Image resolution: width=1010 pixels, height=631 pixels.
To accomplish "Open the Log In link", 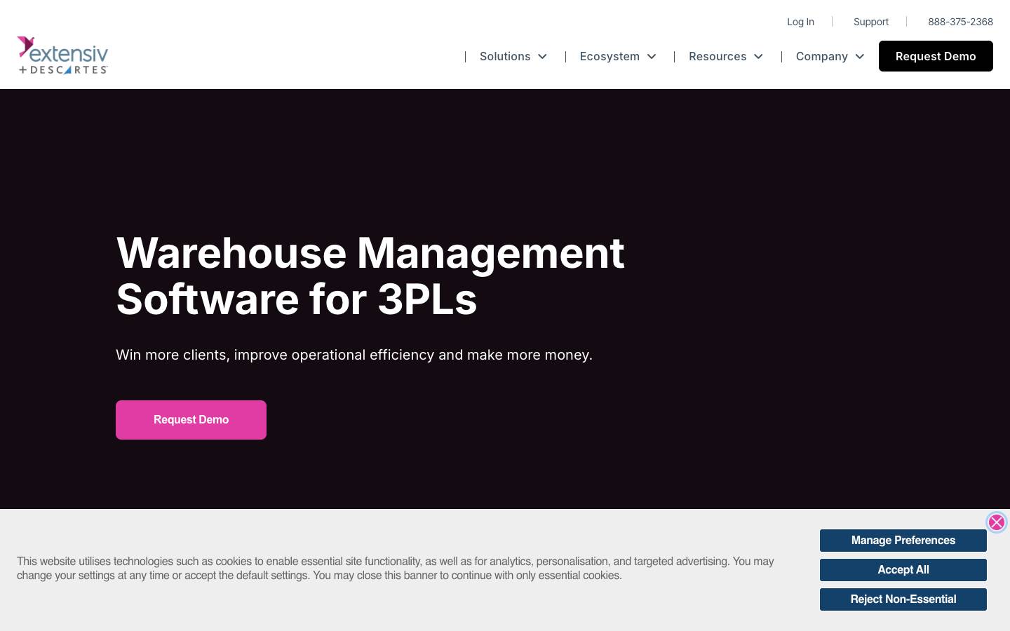I will coord(800,22).
